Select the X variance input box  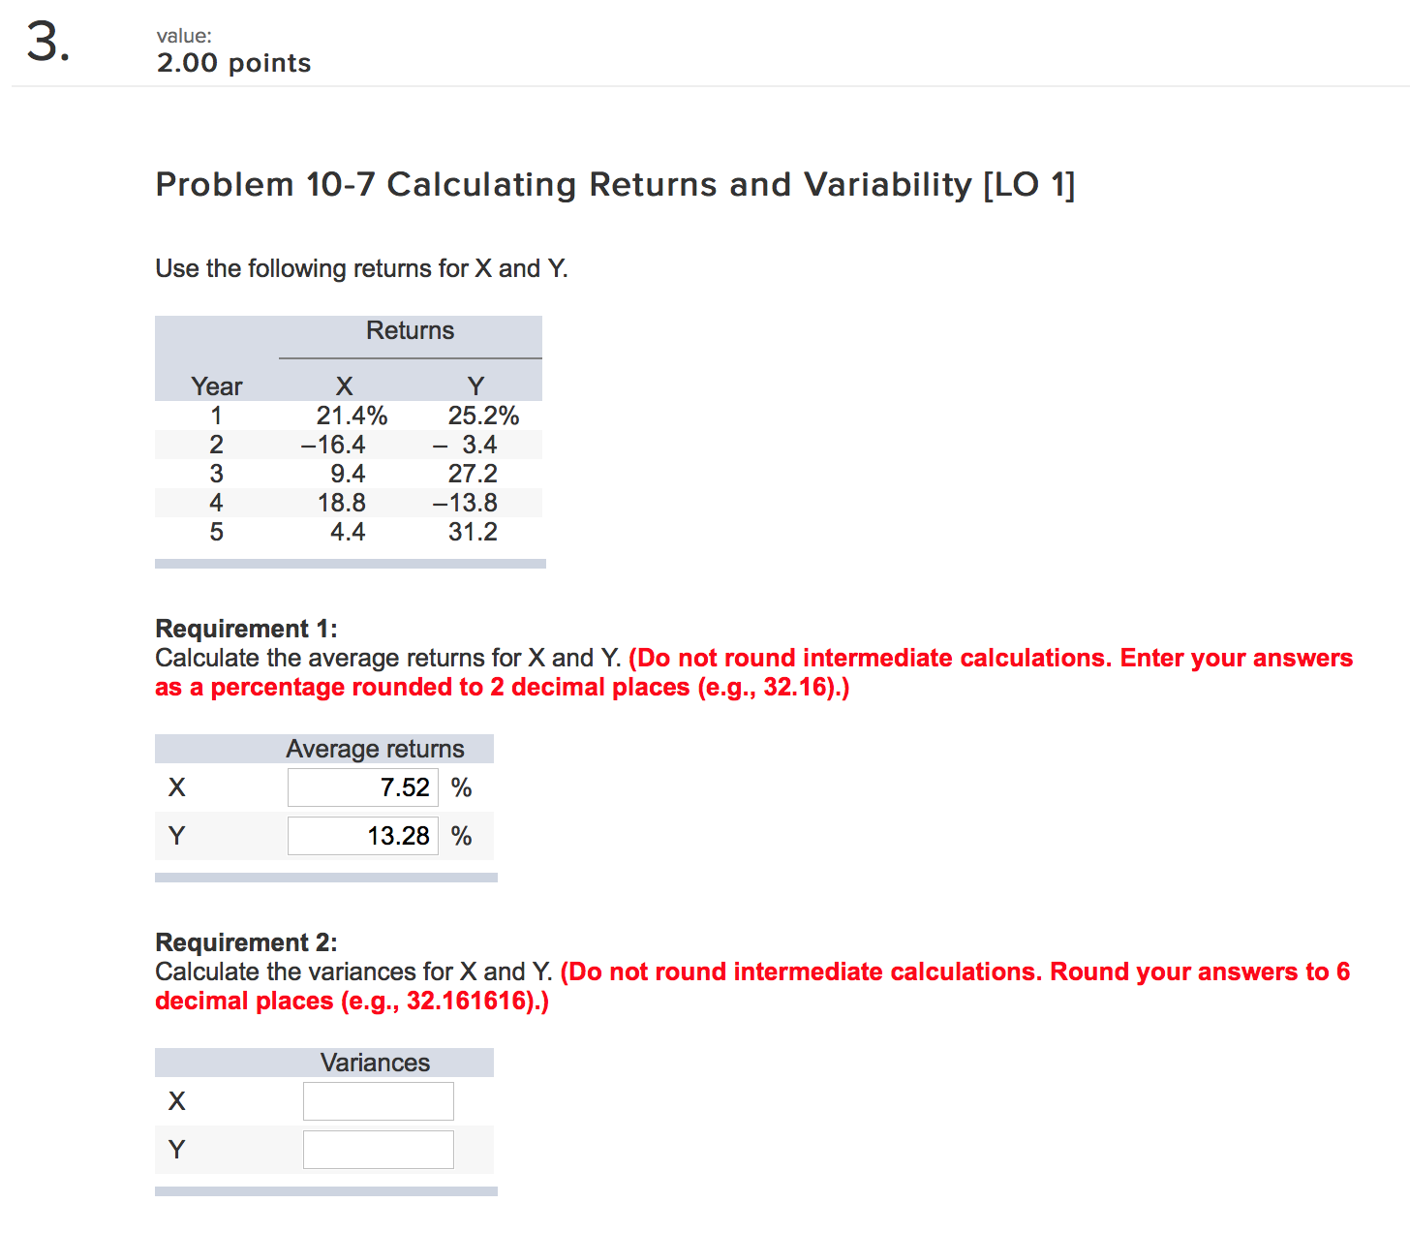click(378, 1100)
